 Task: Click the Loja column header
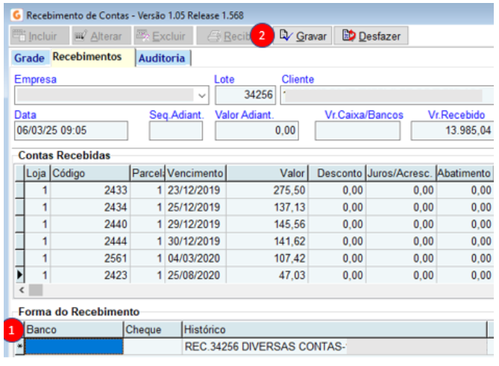coord(37,173)
